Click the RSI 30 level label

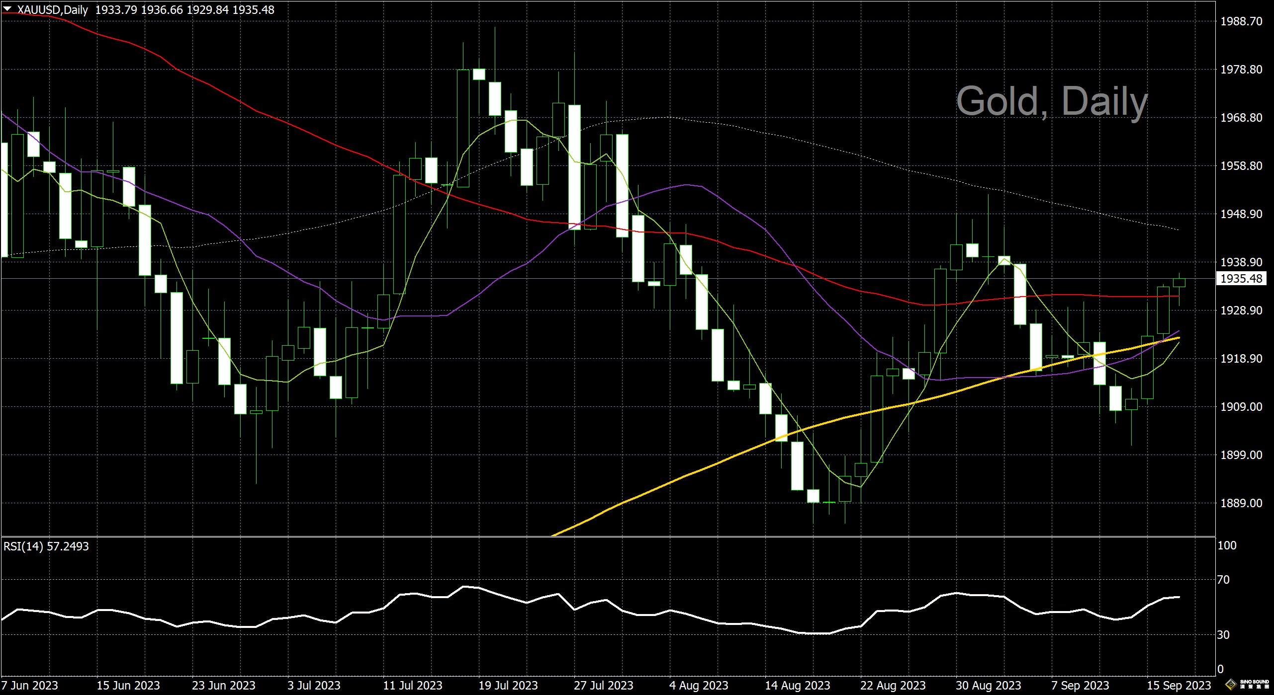click(x=1223, y=635)
